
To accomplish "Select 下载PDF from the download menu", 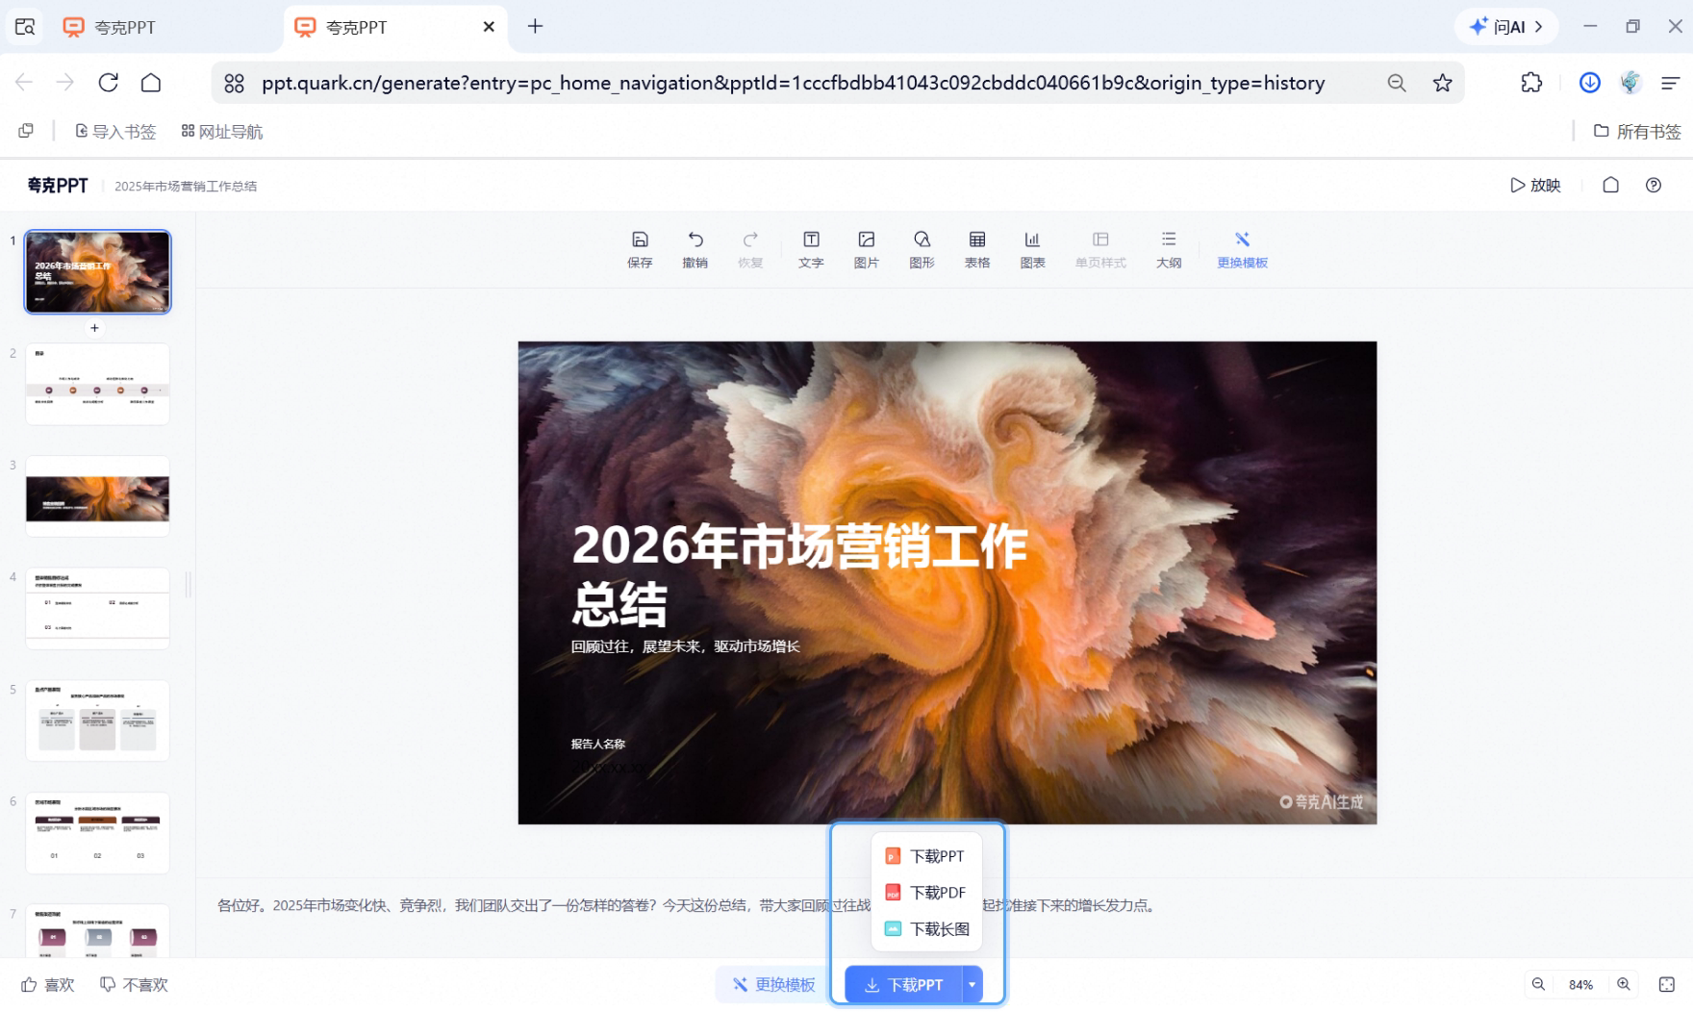I will (925, 893).
